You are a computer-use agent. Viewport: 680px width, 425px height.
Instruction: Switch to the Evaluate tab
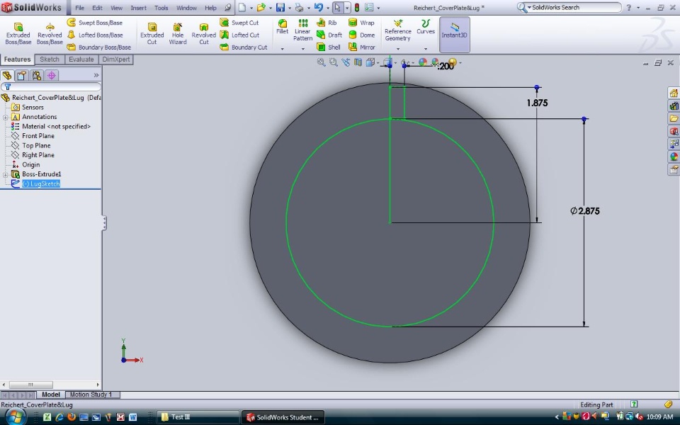(x=81, y=59)
